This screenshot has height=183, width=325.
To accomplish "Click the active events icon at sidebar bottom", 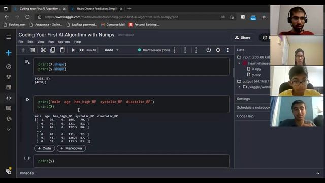I will pyautogui.click(x=9, y=171).
